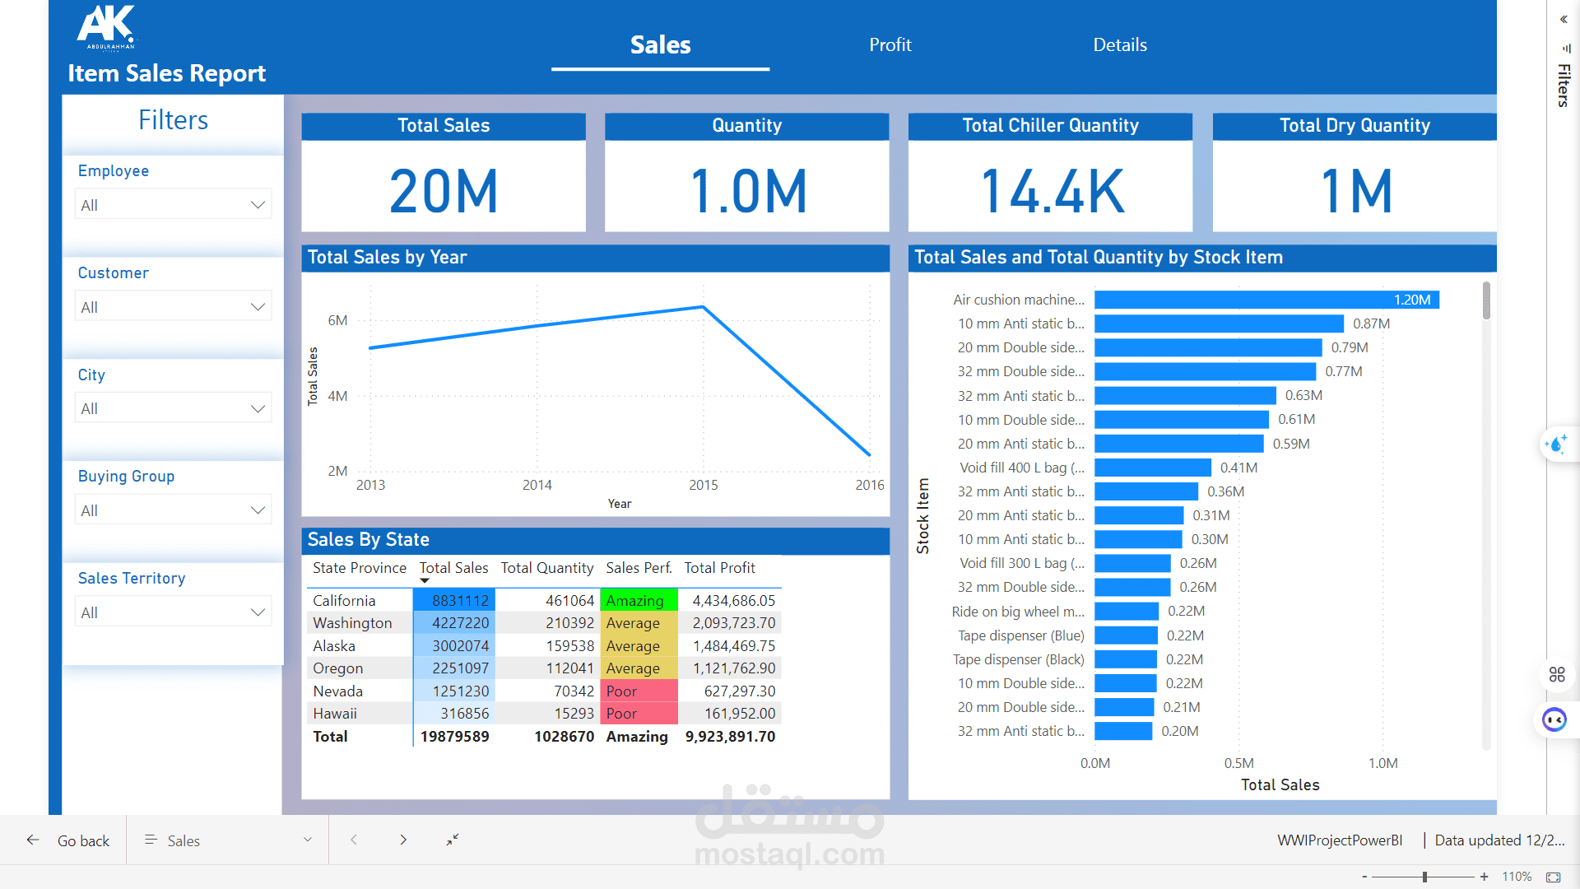Exit full screen using the collapse arrows icon

click(453, 840)
